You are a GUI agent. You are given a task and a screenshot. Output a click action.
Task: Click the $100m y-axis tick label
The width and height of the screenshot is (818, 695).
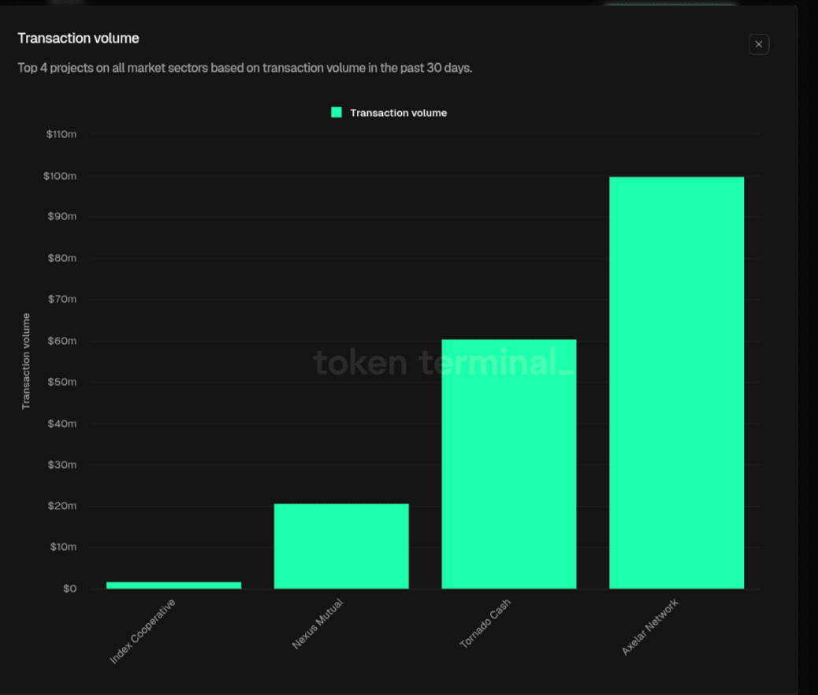[61, 176]
